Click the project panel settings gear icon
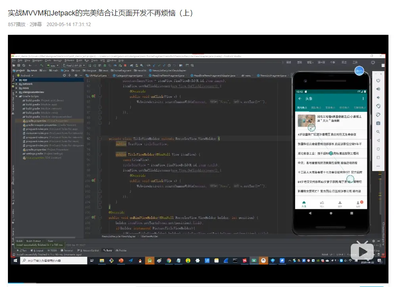The height and width of the screenshot is (287, 394). [x=76, y=76]
